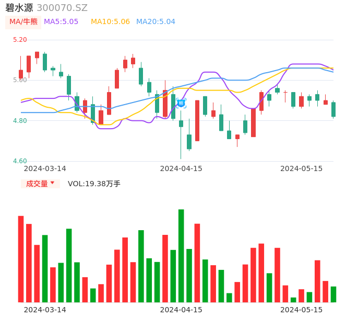
Task: Toggle the MA20 blue line legend
Action: [156, 22]
